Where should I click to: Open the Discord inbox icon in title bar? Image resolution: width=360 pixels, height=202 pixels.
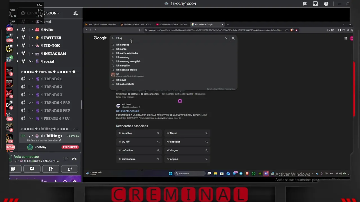(x=315, y=4)
